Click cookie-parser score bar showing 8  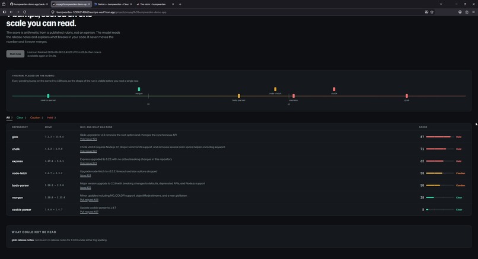pos(439,210)
